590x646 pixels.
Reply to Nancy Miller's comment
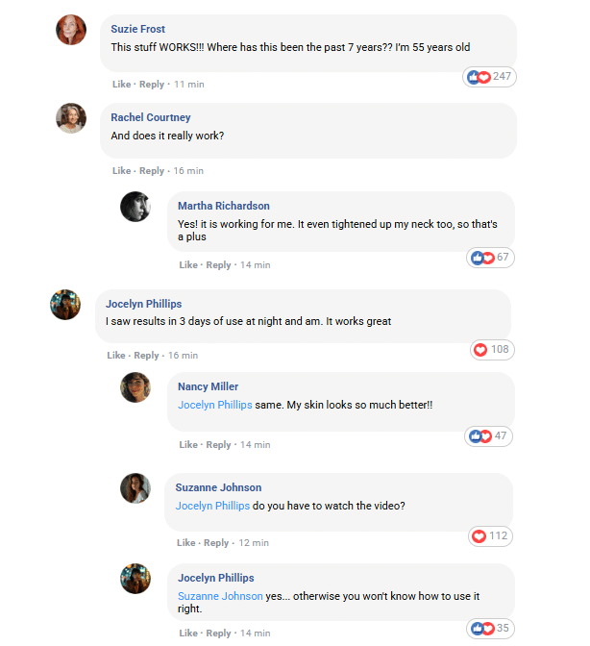[219, 445]
